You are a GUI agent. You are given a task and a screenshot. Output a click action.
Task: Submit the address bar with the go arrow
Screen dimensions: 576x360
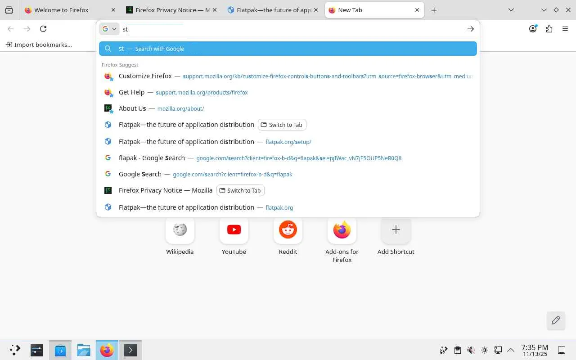(470, 29)
